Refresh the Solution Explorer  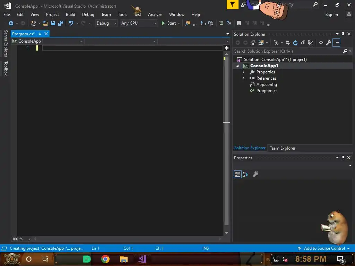click(295, 43)
